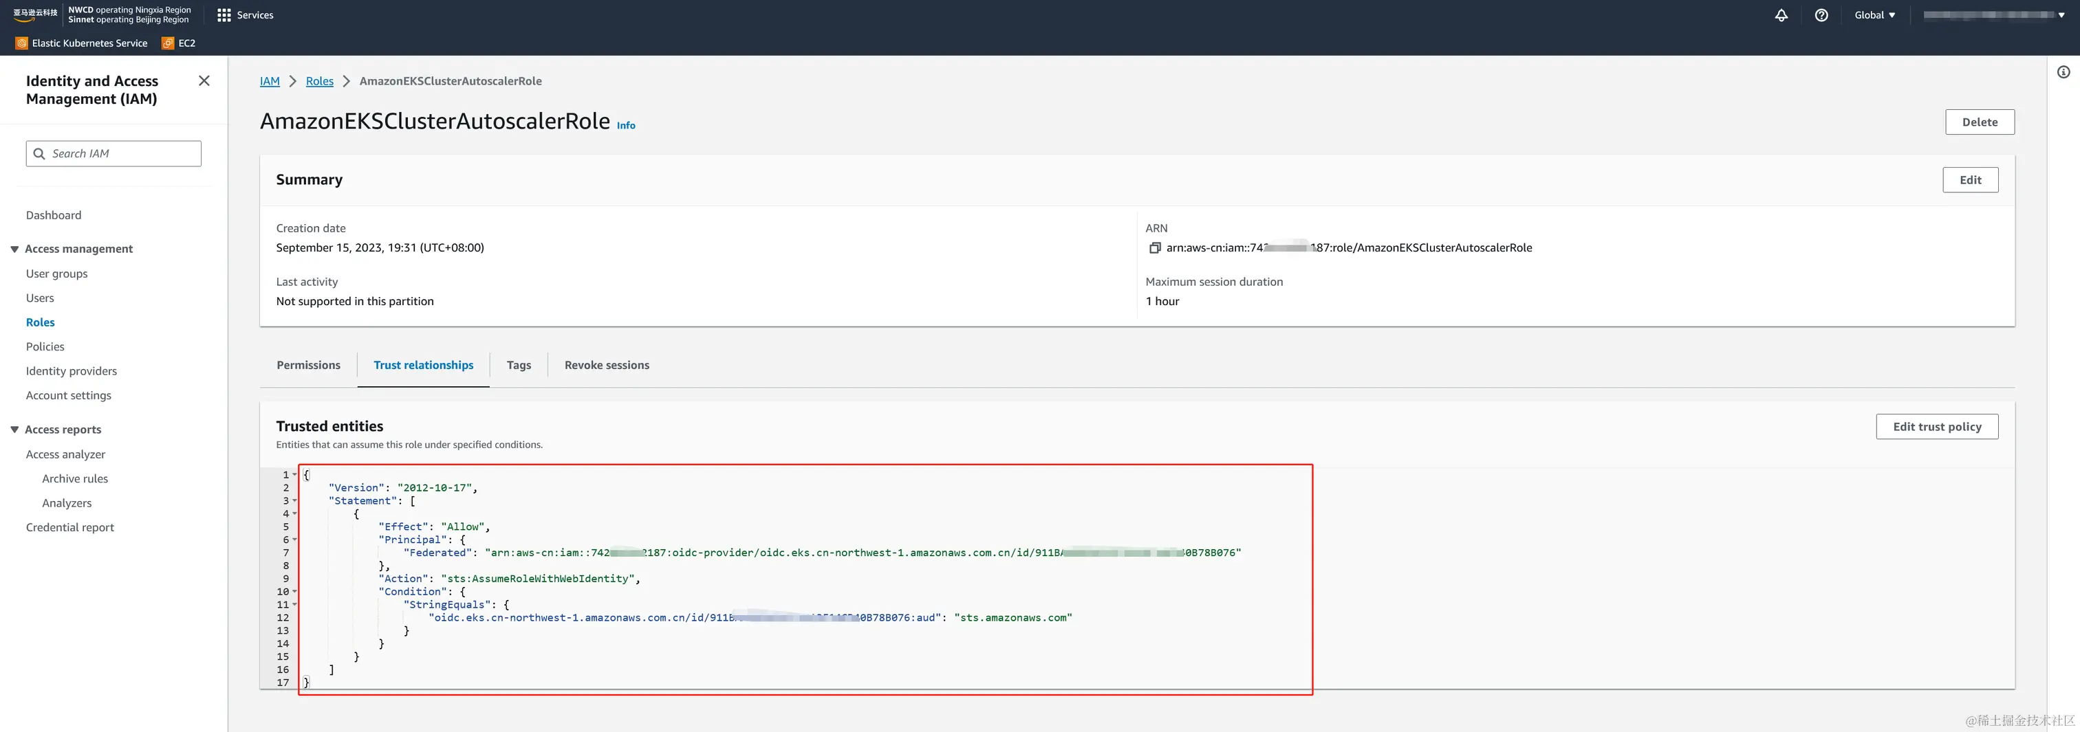Click the Edit button in Summary
This screenshot has width=2080, height=732.
click(x=1970, y=180)
